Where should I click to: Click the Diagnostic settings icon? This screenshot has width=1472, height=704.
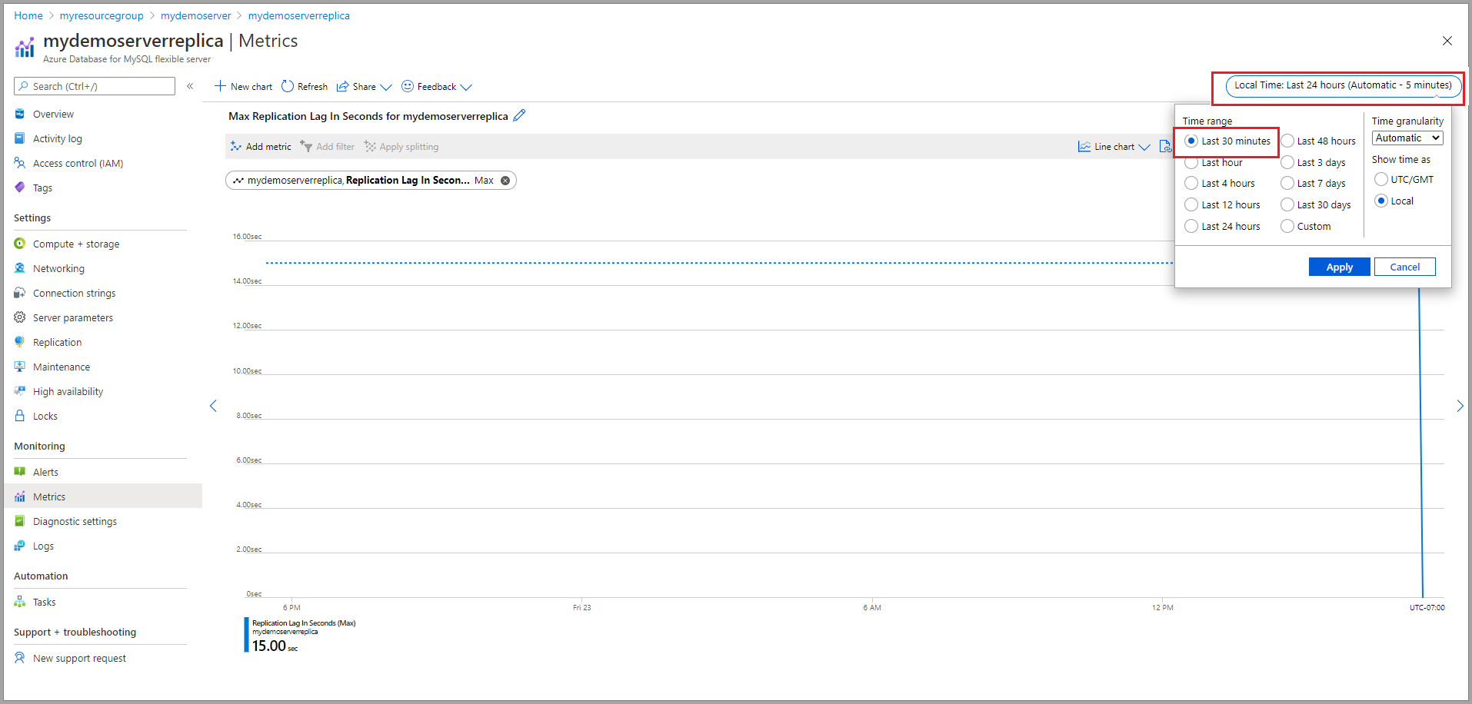(20, 521)
